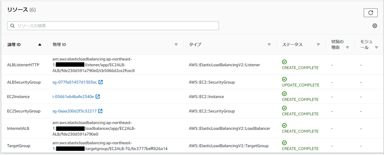Click the TargetGroup type cell
384x155 pixels.
point(228,146)
